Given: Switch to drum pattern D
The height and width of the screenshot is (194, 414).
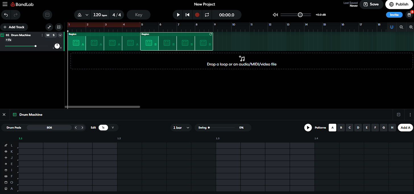Looking at the screenshot, I should (x=358, y=127).
